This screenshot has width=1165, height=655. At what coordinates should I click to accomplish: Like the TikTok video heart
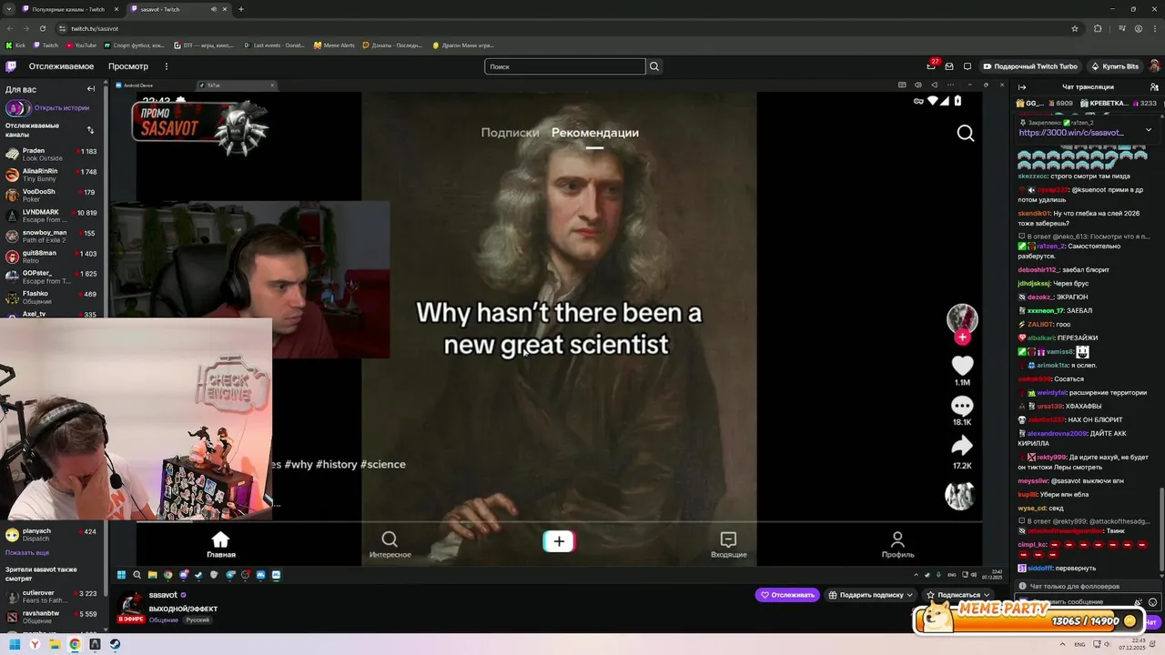[x=962, y=365]
